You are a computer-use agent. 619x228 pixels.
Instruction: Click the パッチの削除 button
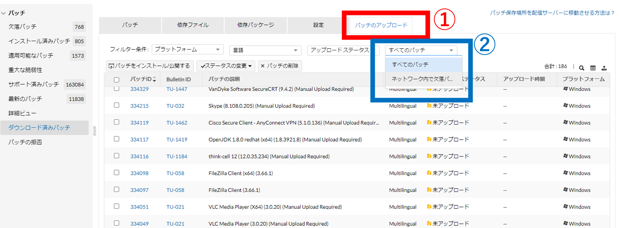[280, 66]
